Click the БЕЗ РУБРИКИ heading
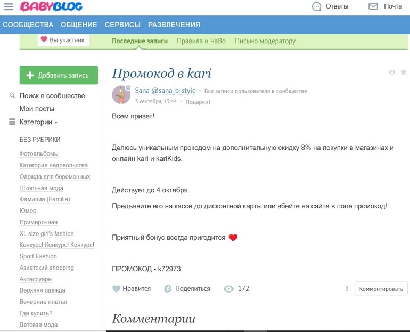Image resolution: width=410 pixels, height=332 pixels. [x=40, y=140]
